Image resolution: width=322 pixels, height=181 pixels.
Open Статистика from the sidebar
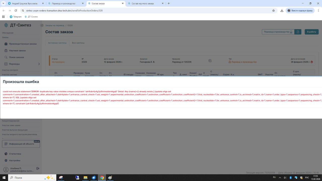tap(15, 154)
